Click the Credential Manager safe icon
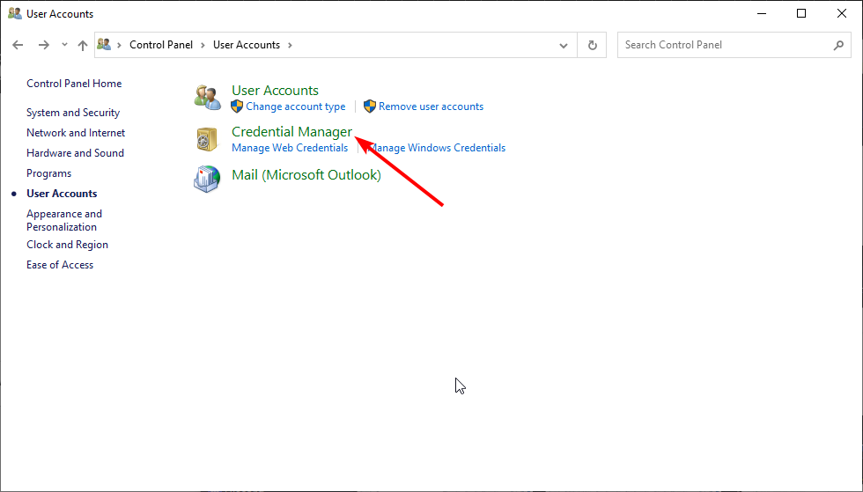 click(207, 139)
